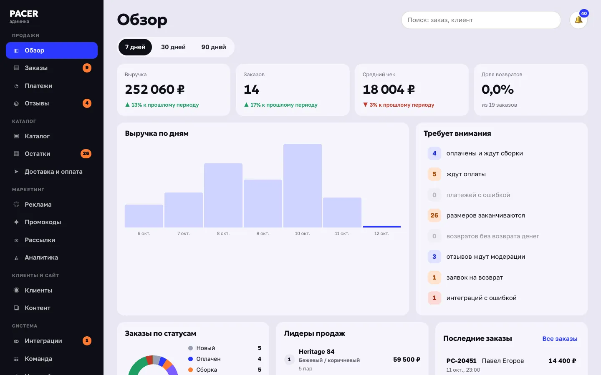Click the Каталог sidebar icon
This screenshot has height=375, width=601.
point(16,136)
